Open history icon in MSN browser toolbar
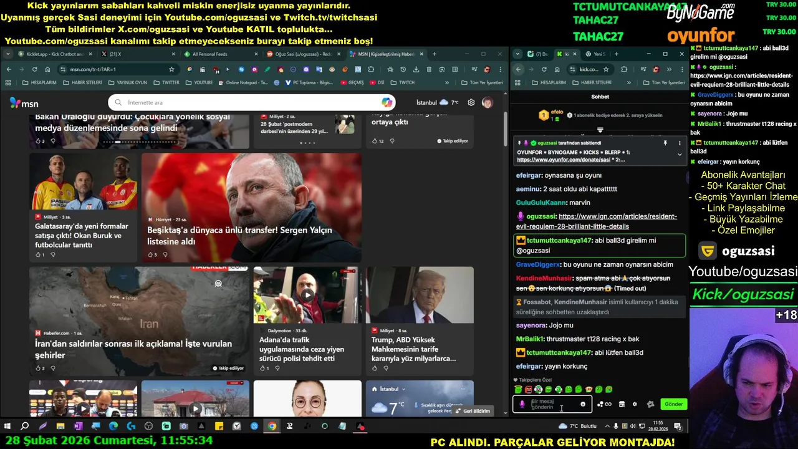This screenshot has width=798, height=449. (x=403, y=69)
